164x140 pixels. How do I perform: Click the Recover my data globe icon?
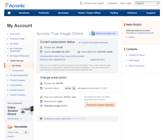click(x=93, y=33)
